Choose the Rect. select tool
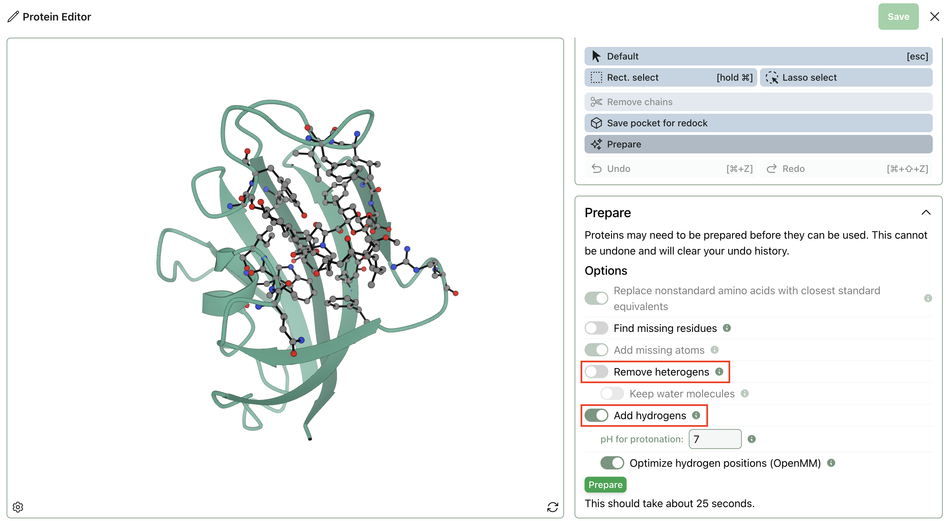 point(670,77)
